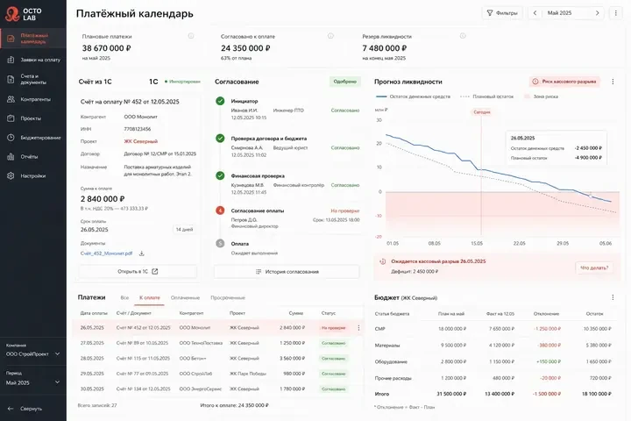Toggle Остаток денежных средств legend series
The image size is (631, 421).
[414, 96]
